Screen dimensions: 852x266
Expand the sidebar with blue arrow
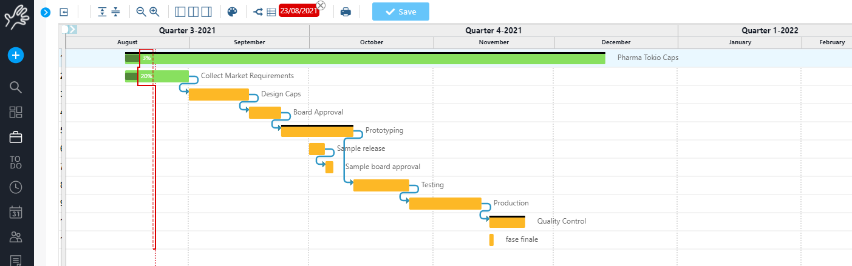tap(45, 12)
